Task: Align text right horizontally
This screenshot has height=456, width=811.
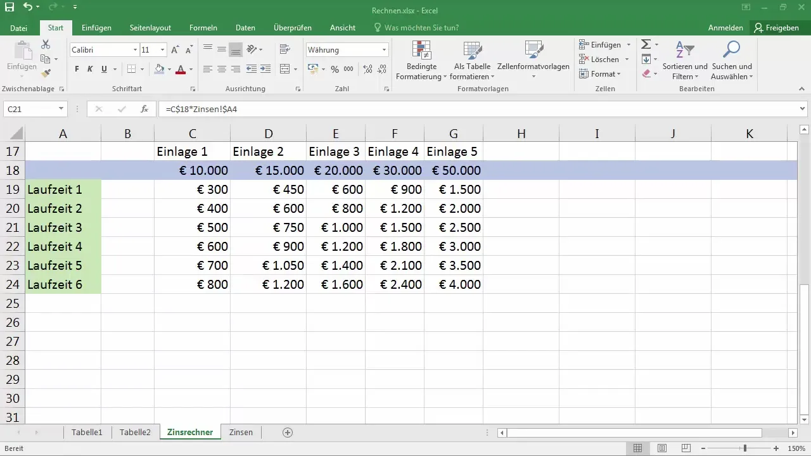Action: click(x=236, y=69)
